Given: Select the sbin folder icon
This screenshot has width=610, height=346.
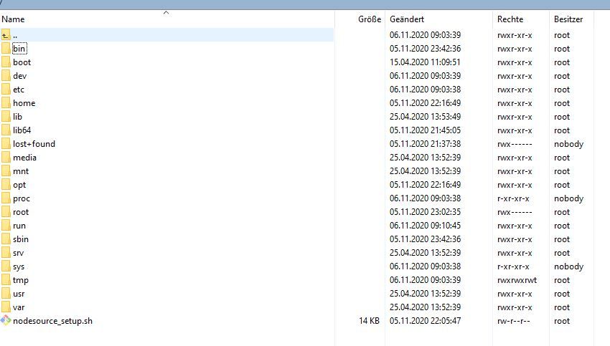Looking at the screenshot, I should (6, 239).
